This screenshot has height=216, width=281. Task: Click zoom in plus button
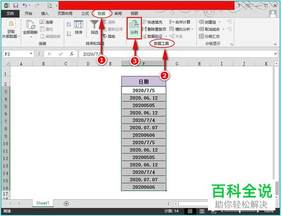[x=258, y=212]
